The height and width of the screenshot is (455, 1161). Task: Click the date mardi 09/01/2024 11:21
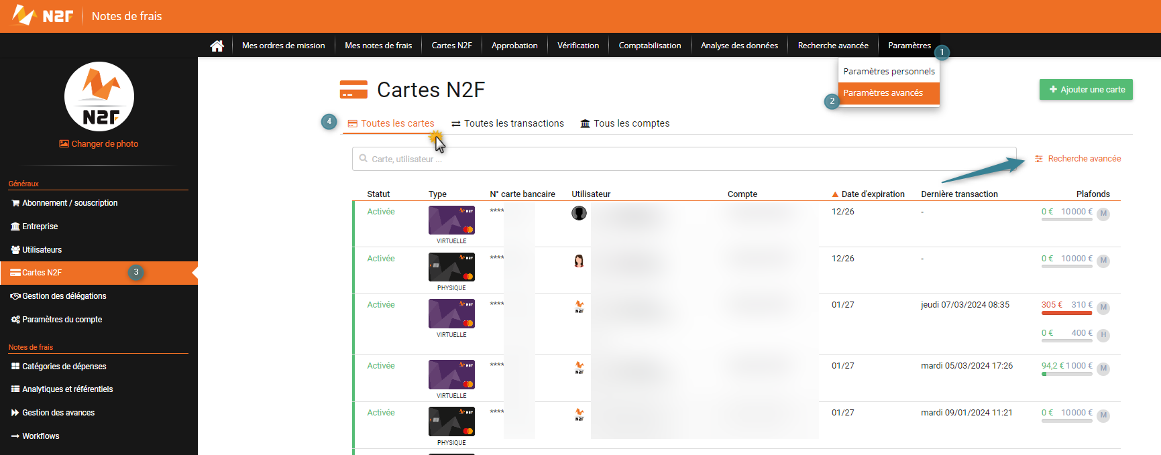coord(966,413)
